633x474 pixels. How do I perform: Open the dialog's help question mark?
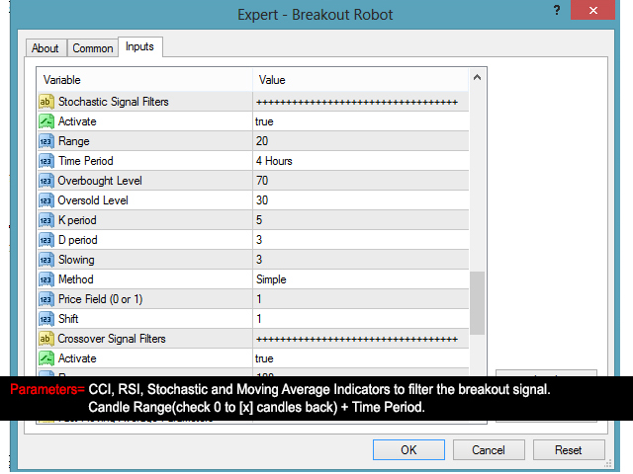coord(557,10)
